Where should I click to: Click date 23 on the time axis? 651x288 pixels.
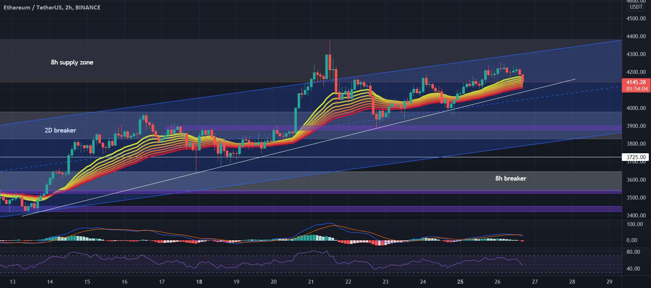tap(385, 282)
